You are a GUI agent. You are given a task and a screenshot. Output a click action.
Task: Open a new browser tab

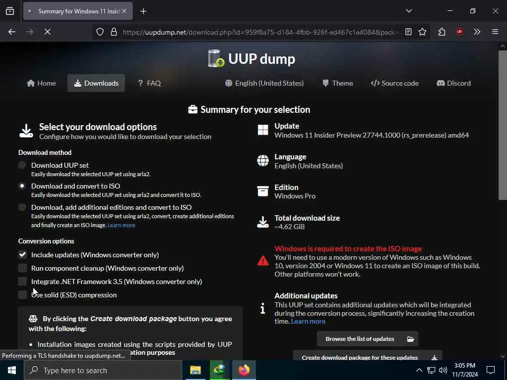tap(143, 11)
